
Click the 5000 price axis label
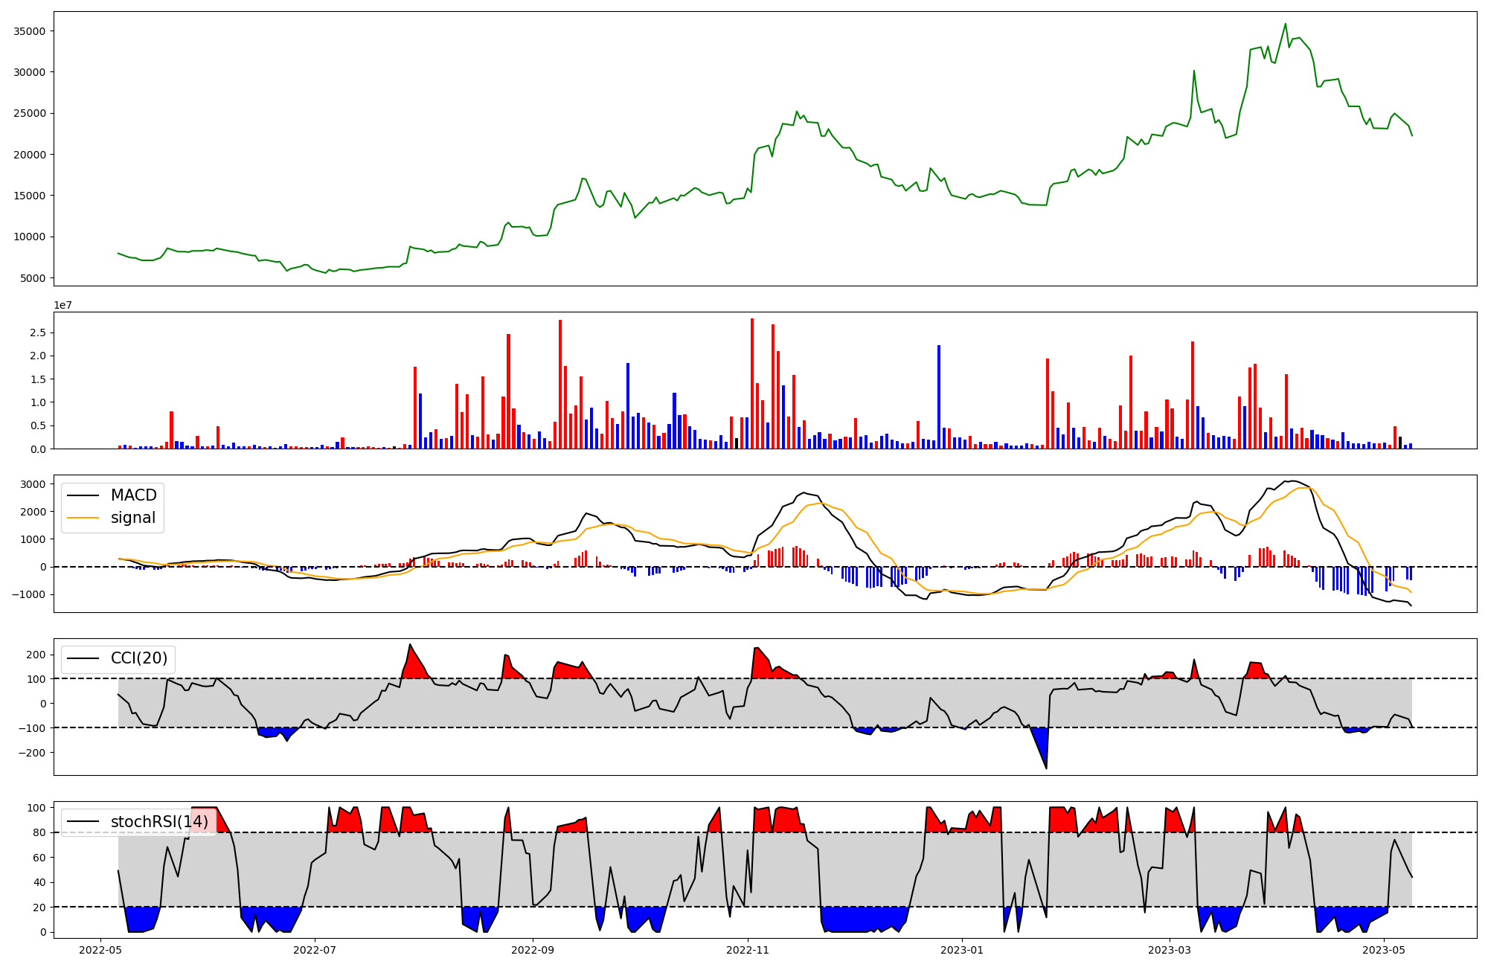click(33, 278)
